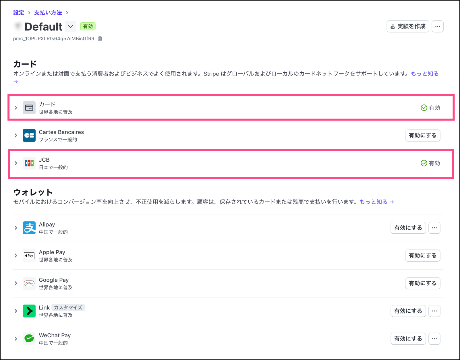
Task: Open the top-right more options menu
Action: point(437,26)
